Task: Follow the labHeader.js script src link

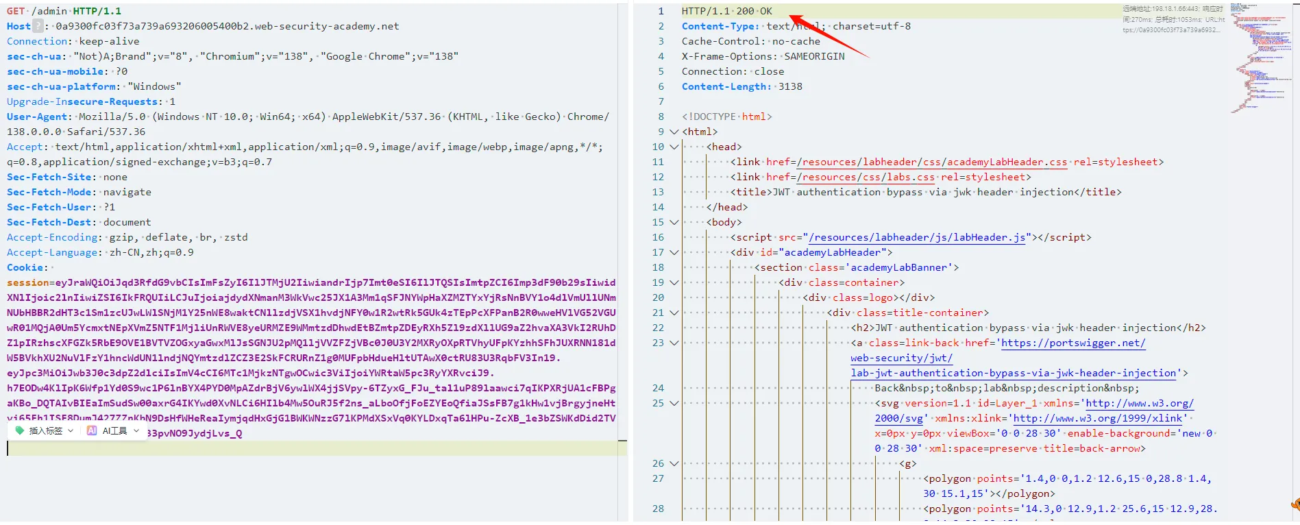Action: click(x=917, y=237)
